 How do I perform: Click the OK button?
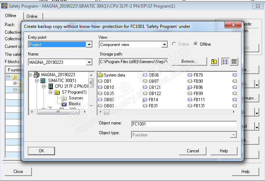[41, 151]
